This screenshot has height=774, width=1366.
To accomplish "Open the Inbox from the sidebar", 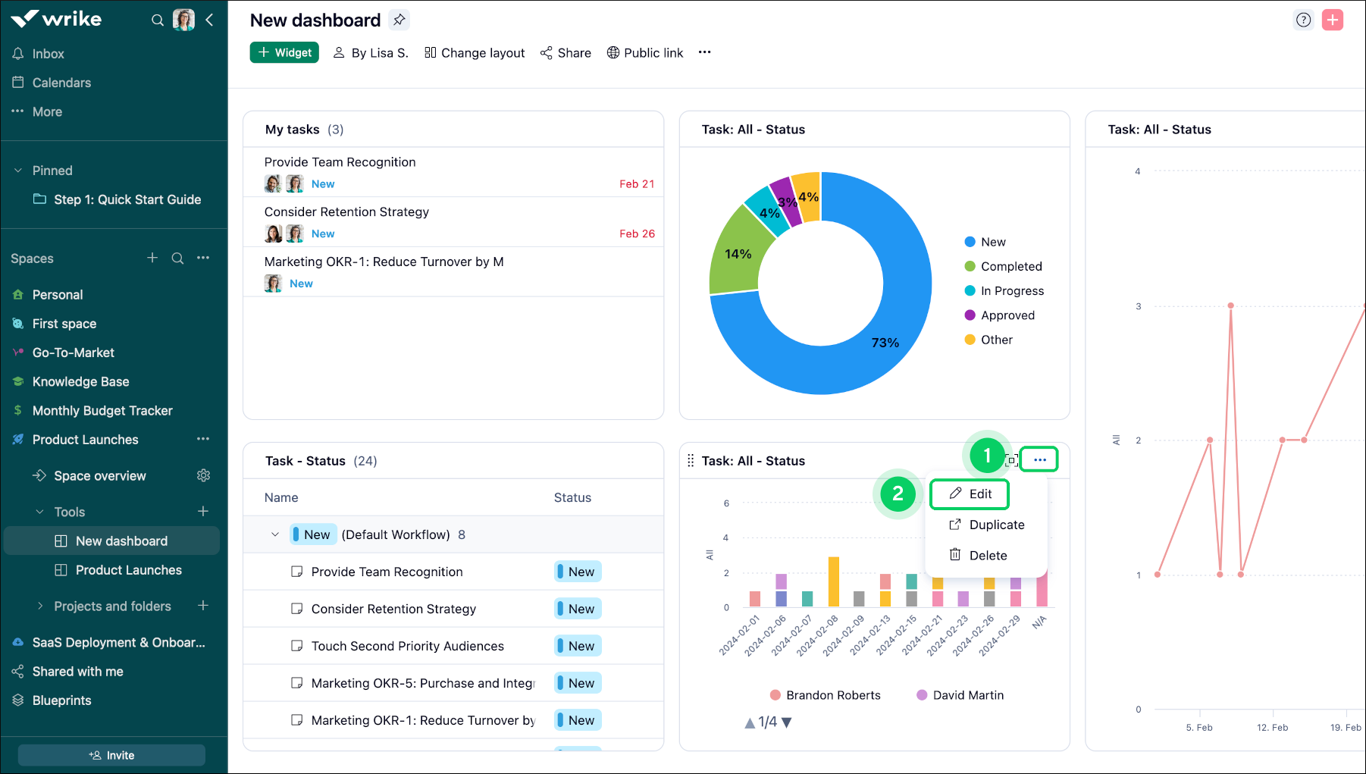I will [49, 53].
